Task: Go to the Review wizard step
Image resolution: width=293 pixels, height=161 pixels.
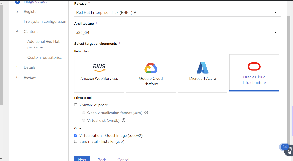Action: click(29, 77)
